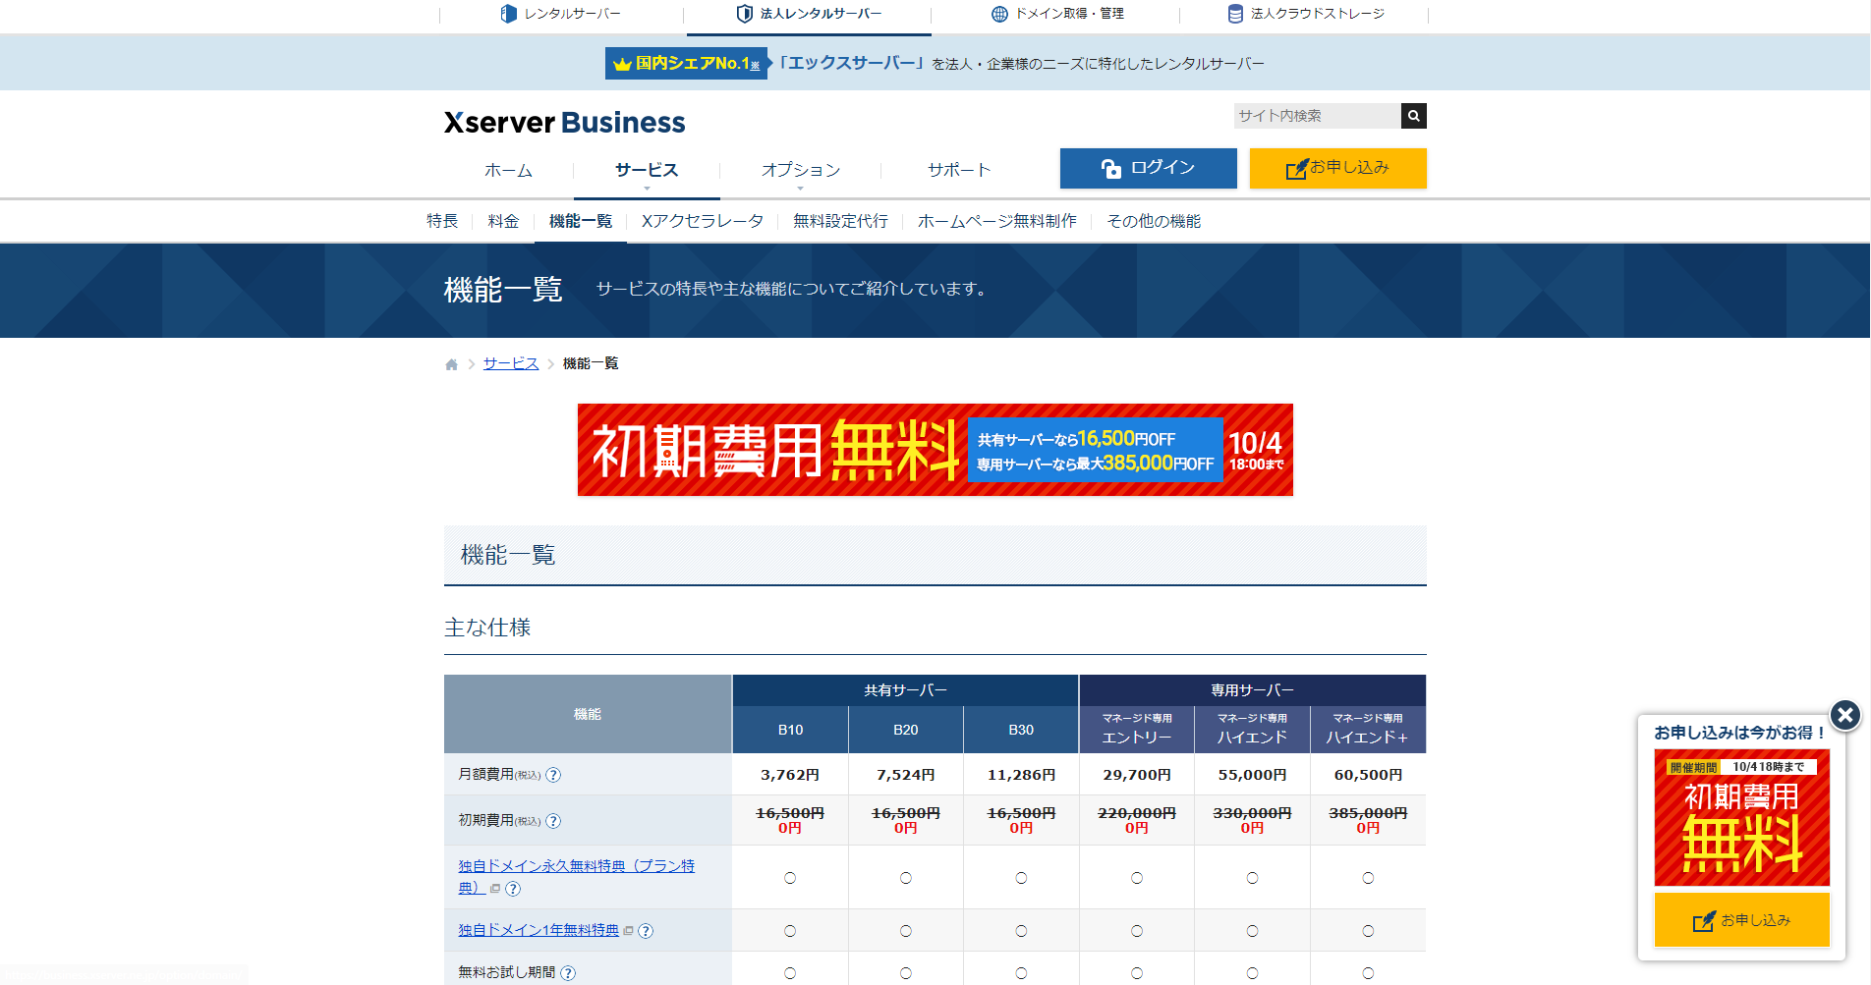Click help icon beside 独自ドメイン永久無料特典
The image size is (1871, 985).
point(513,889)
